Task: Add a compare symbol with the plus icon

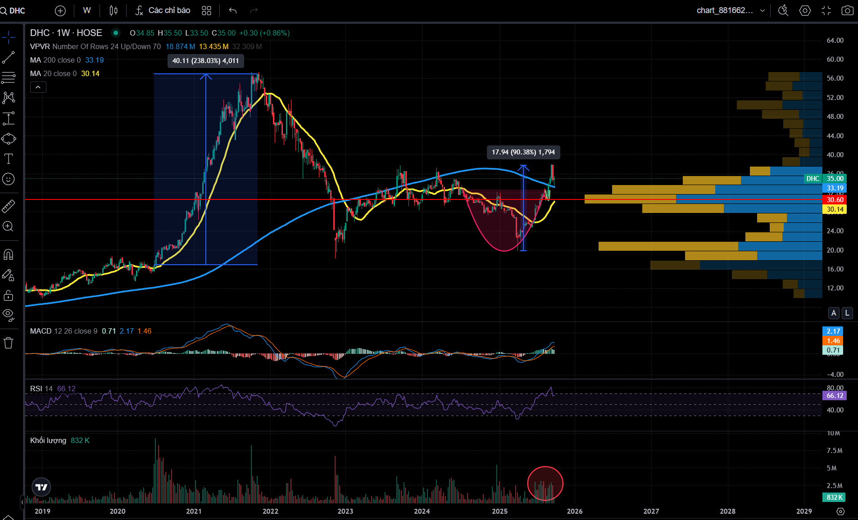Action: 60,10
